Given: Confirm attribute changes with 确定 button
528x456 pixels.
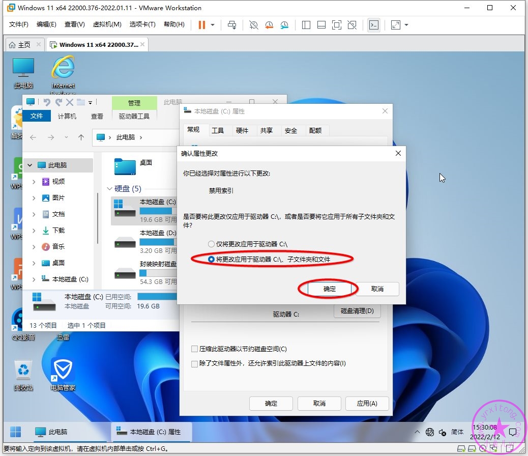Looking at the screenshot, I should tap(329, 289).
